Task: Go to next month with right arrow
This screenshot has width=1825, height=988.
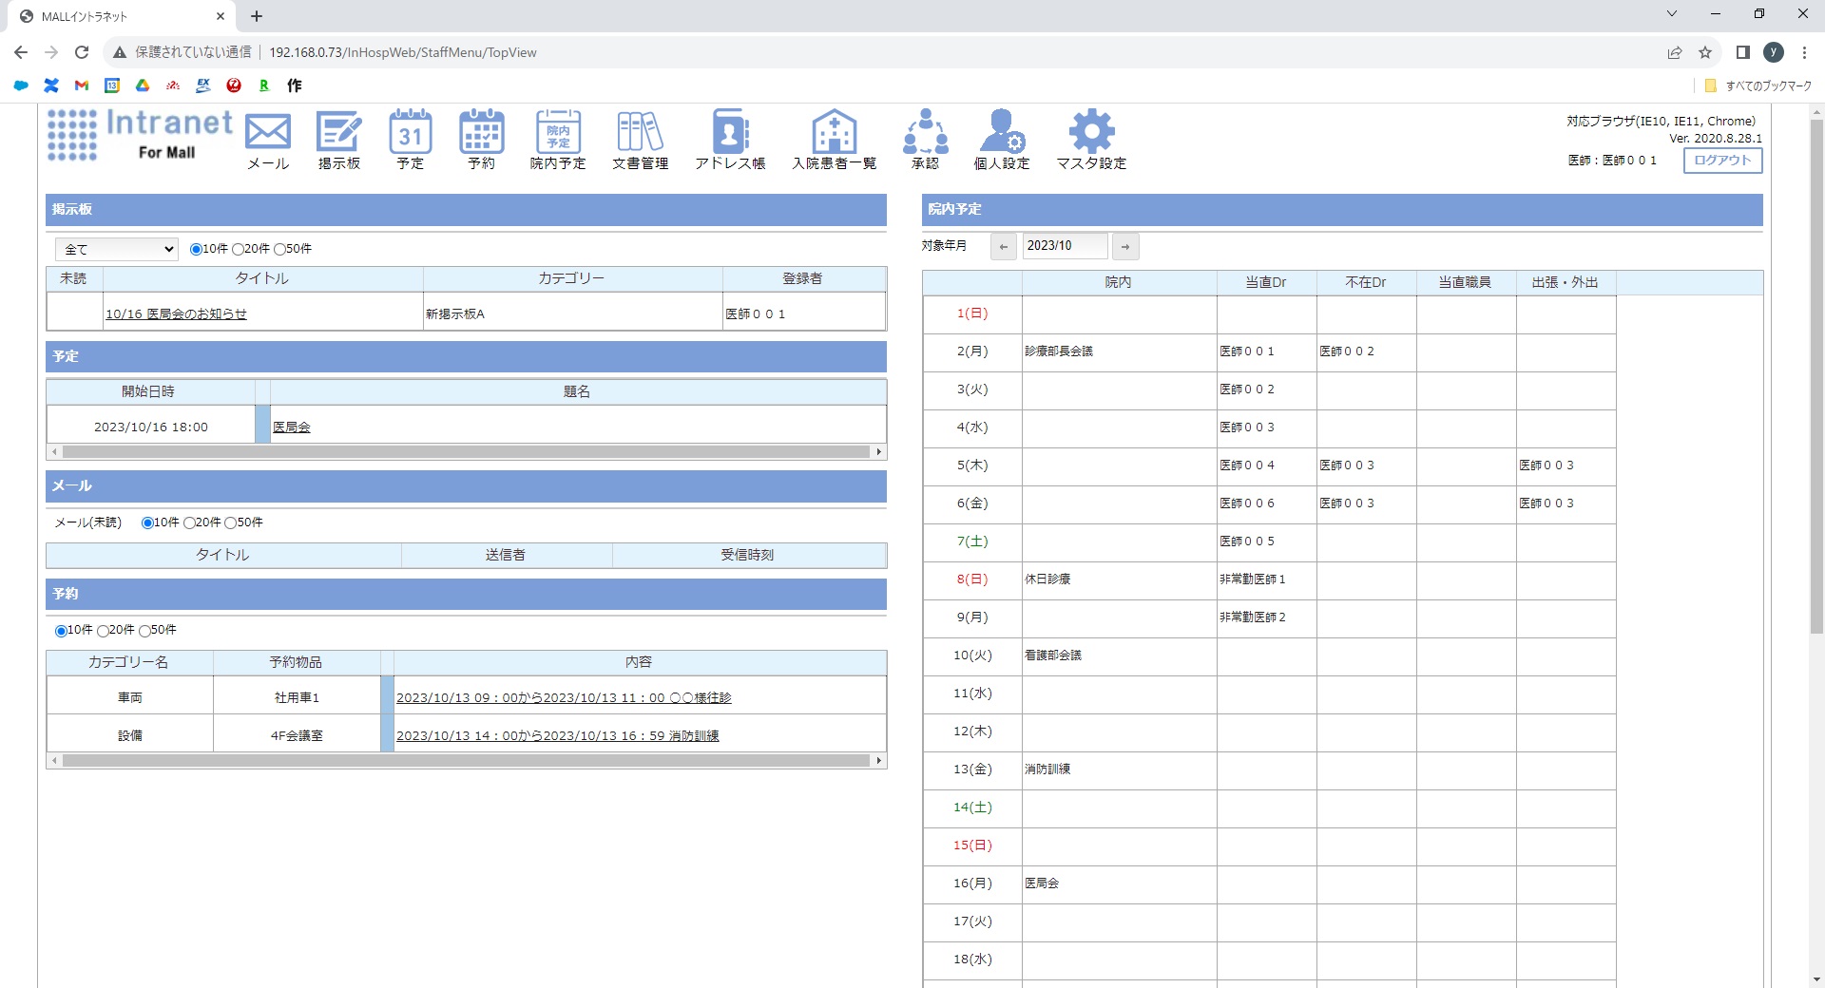Action: pyautogui.click(x=1125, y=247)
